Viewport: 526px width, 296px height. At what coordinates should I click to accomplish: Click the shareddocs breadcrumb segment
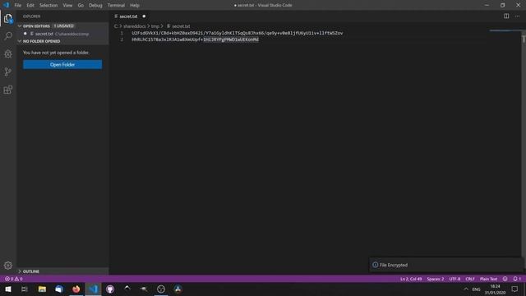point(134,26)
